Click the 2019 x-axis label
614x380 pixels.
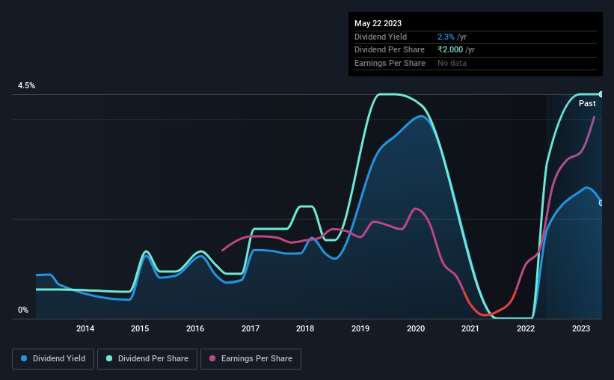(x=360, y=328)
